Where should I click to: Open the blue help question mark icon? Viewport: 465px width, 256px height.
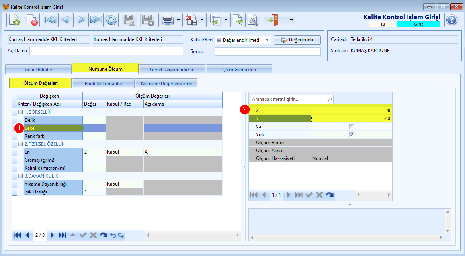tap(452, 20)
